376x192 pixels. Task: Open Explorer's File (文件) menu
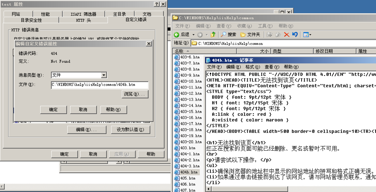pyautogui.click(x=183, y=26)
